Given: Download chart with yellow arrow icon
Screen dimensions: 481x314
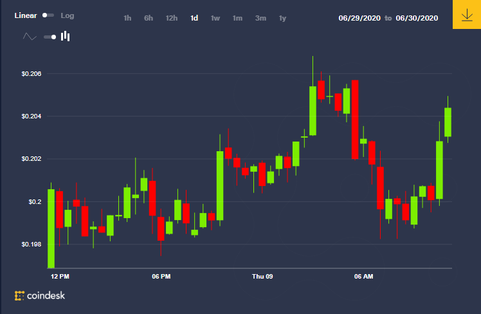Looking at the screenshot, I should pos(467,14).
